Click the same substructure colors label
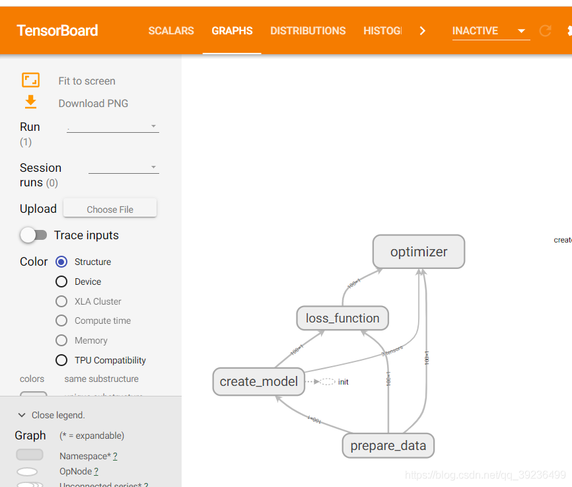This screenshot has width=572, height=487. 102,379
